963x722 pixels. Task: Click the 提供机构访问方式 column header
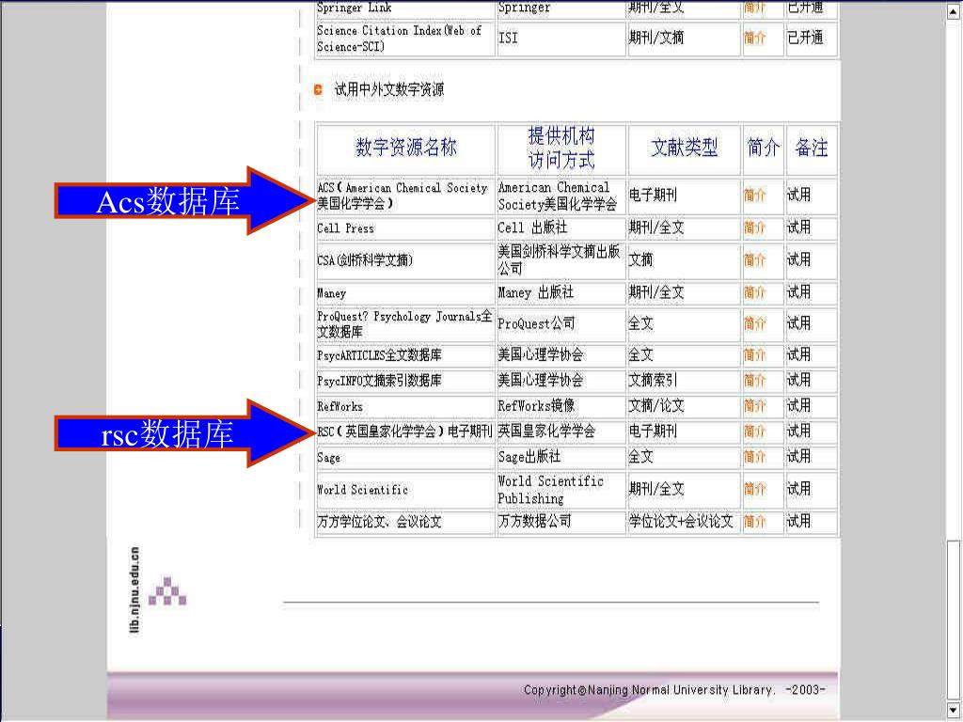point(561,148)
